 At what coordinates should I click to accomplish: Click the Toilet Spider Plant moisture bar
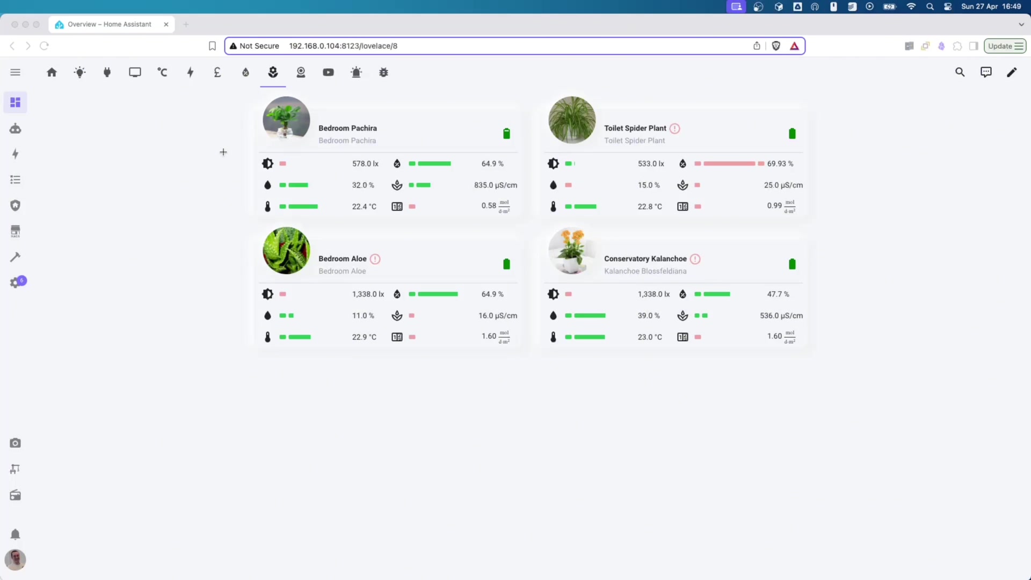tap(568, 185)
